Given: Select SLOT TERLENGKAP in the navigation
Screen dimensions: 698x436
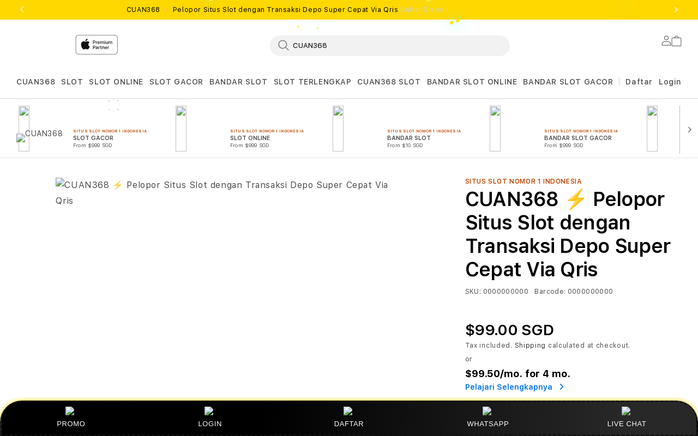Looking at the screenshot, I should coord(312,82).
